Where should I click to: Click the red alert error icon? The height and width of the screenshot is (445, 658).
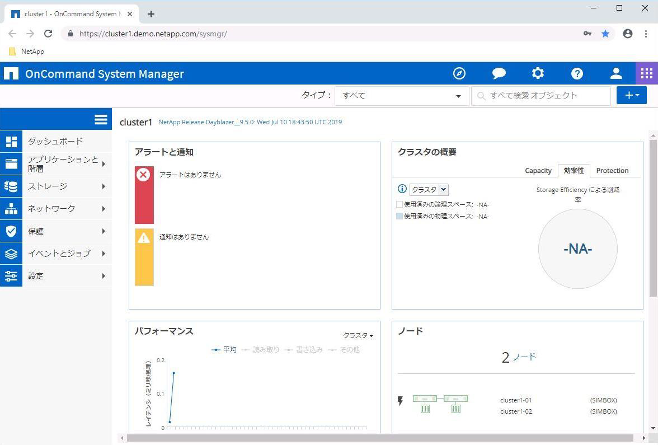point(143,175)
